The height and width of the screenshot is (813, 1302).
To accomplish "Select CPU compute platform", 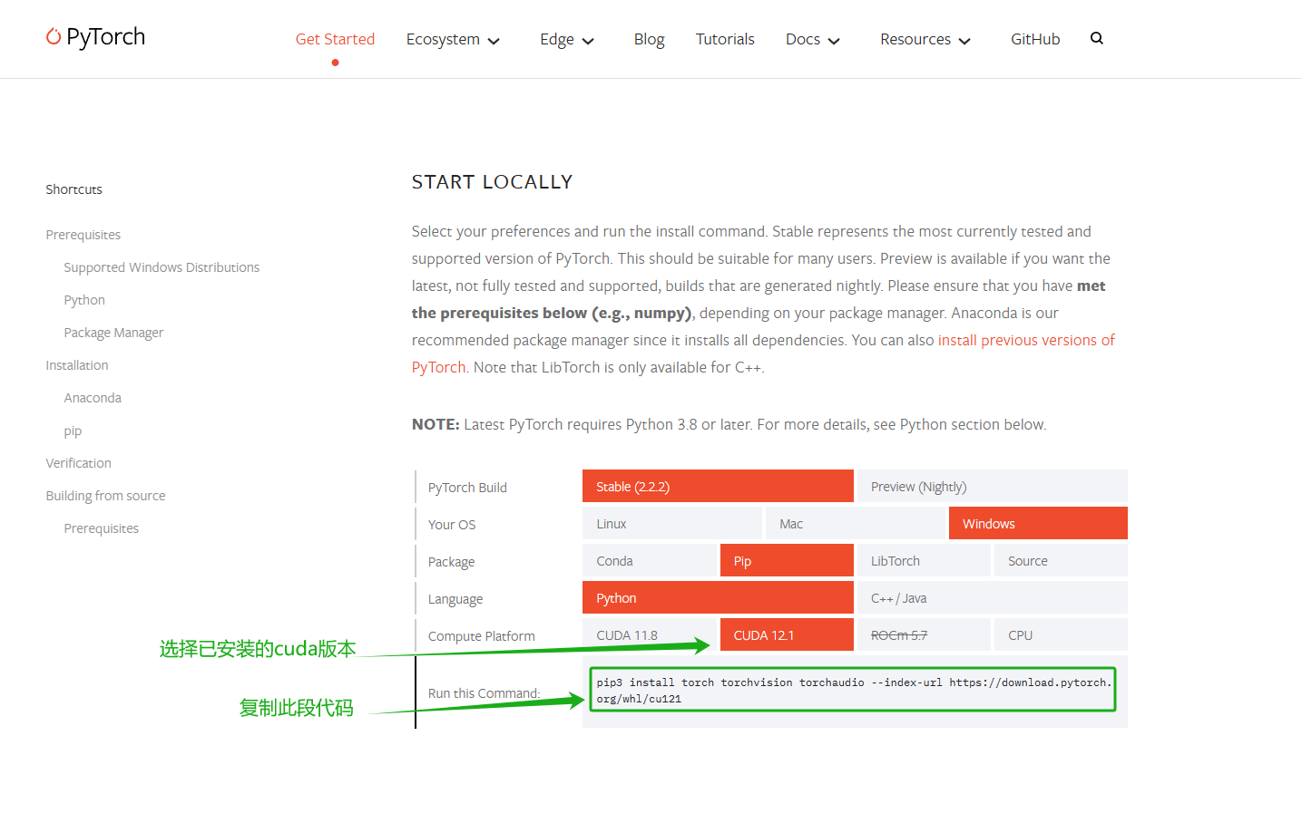I will (x=1061, y=635).
